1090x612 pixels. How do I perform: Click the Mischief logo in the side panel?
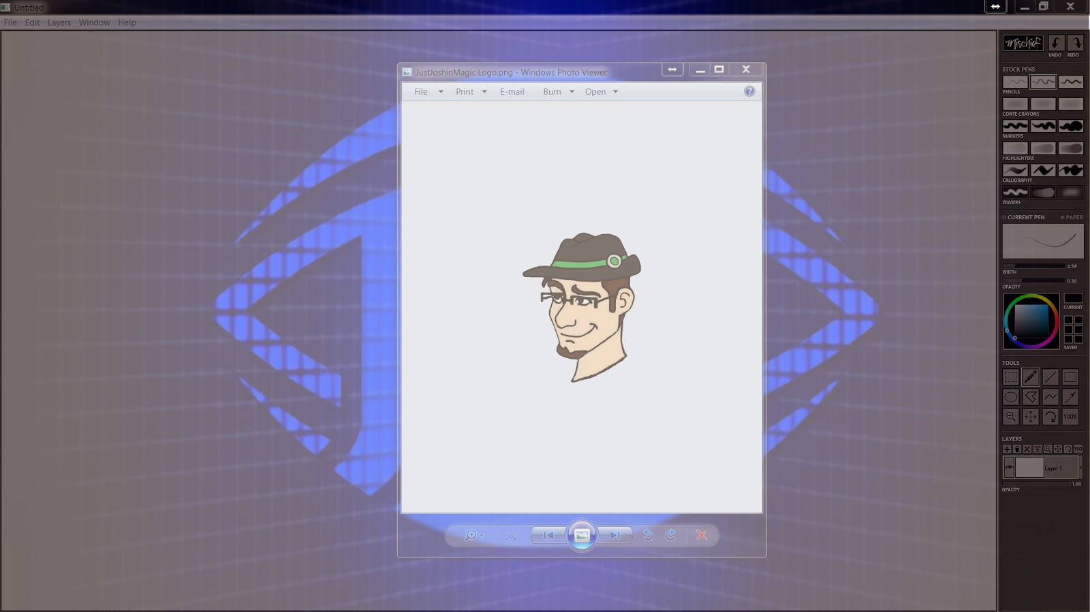tap(1023, 44)
